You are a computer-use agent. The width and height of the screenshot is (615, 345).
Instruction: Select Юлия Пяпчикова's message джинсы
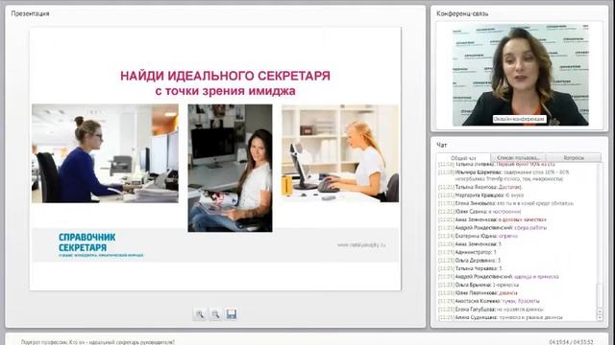pyautogui.click(x=478, y=293)
